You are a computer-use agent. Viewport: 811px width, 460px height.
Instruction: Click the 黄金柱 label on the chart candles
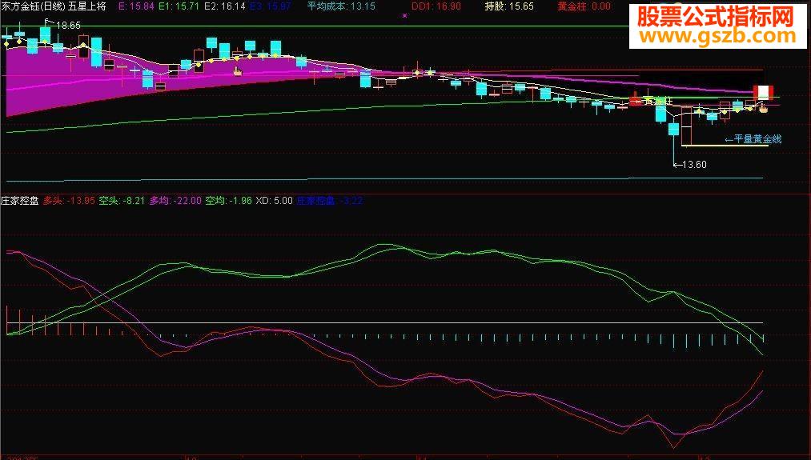[656, 101]
